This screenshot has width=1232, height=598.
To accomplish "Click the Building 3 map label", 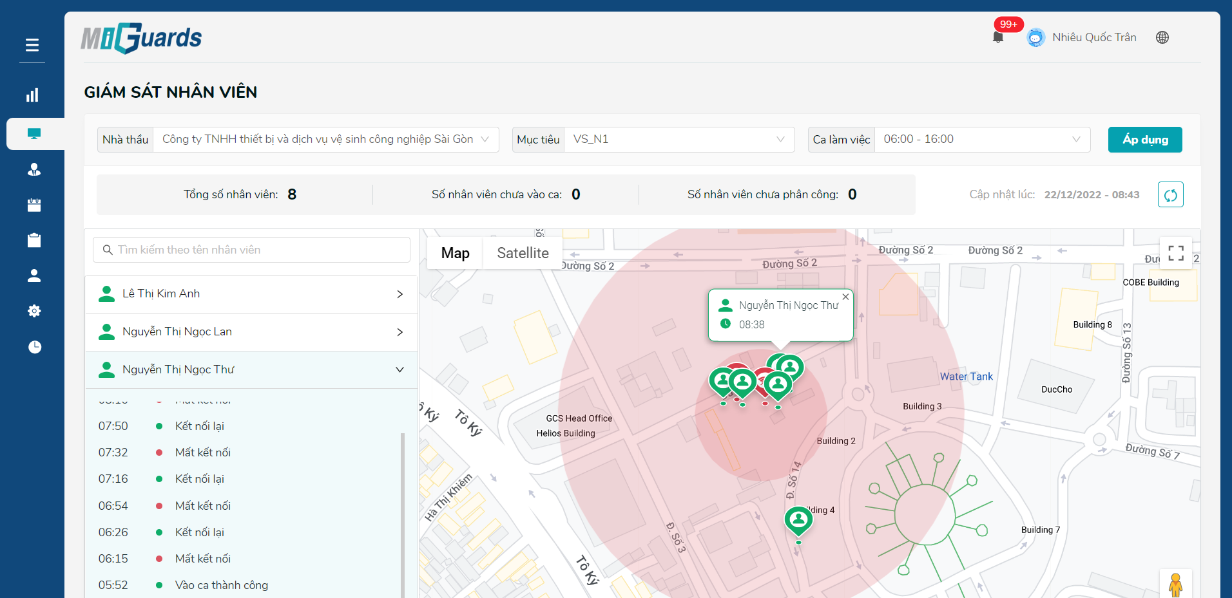I will [922, 406].
